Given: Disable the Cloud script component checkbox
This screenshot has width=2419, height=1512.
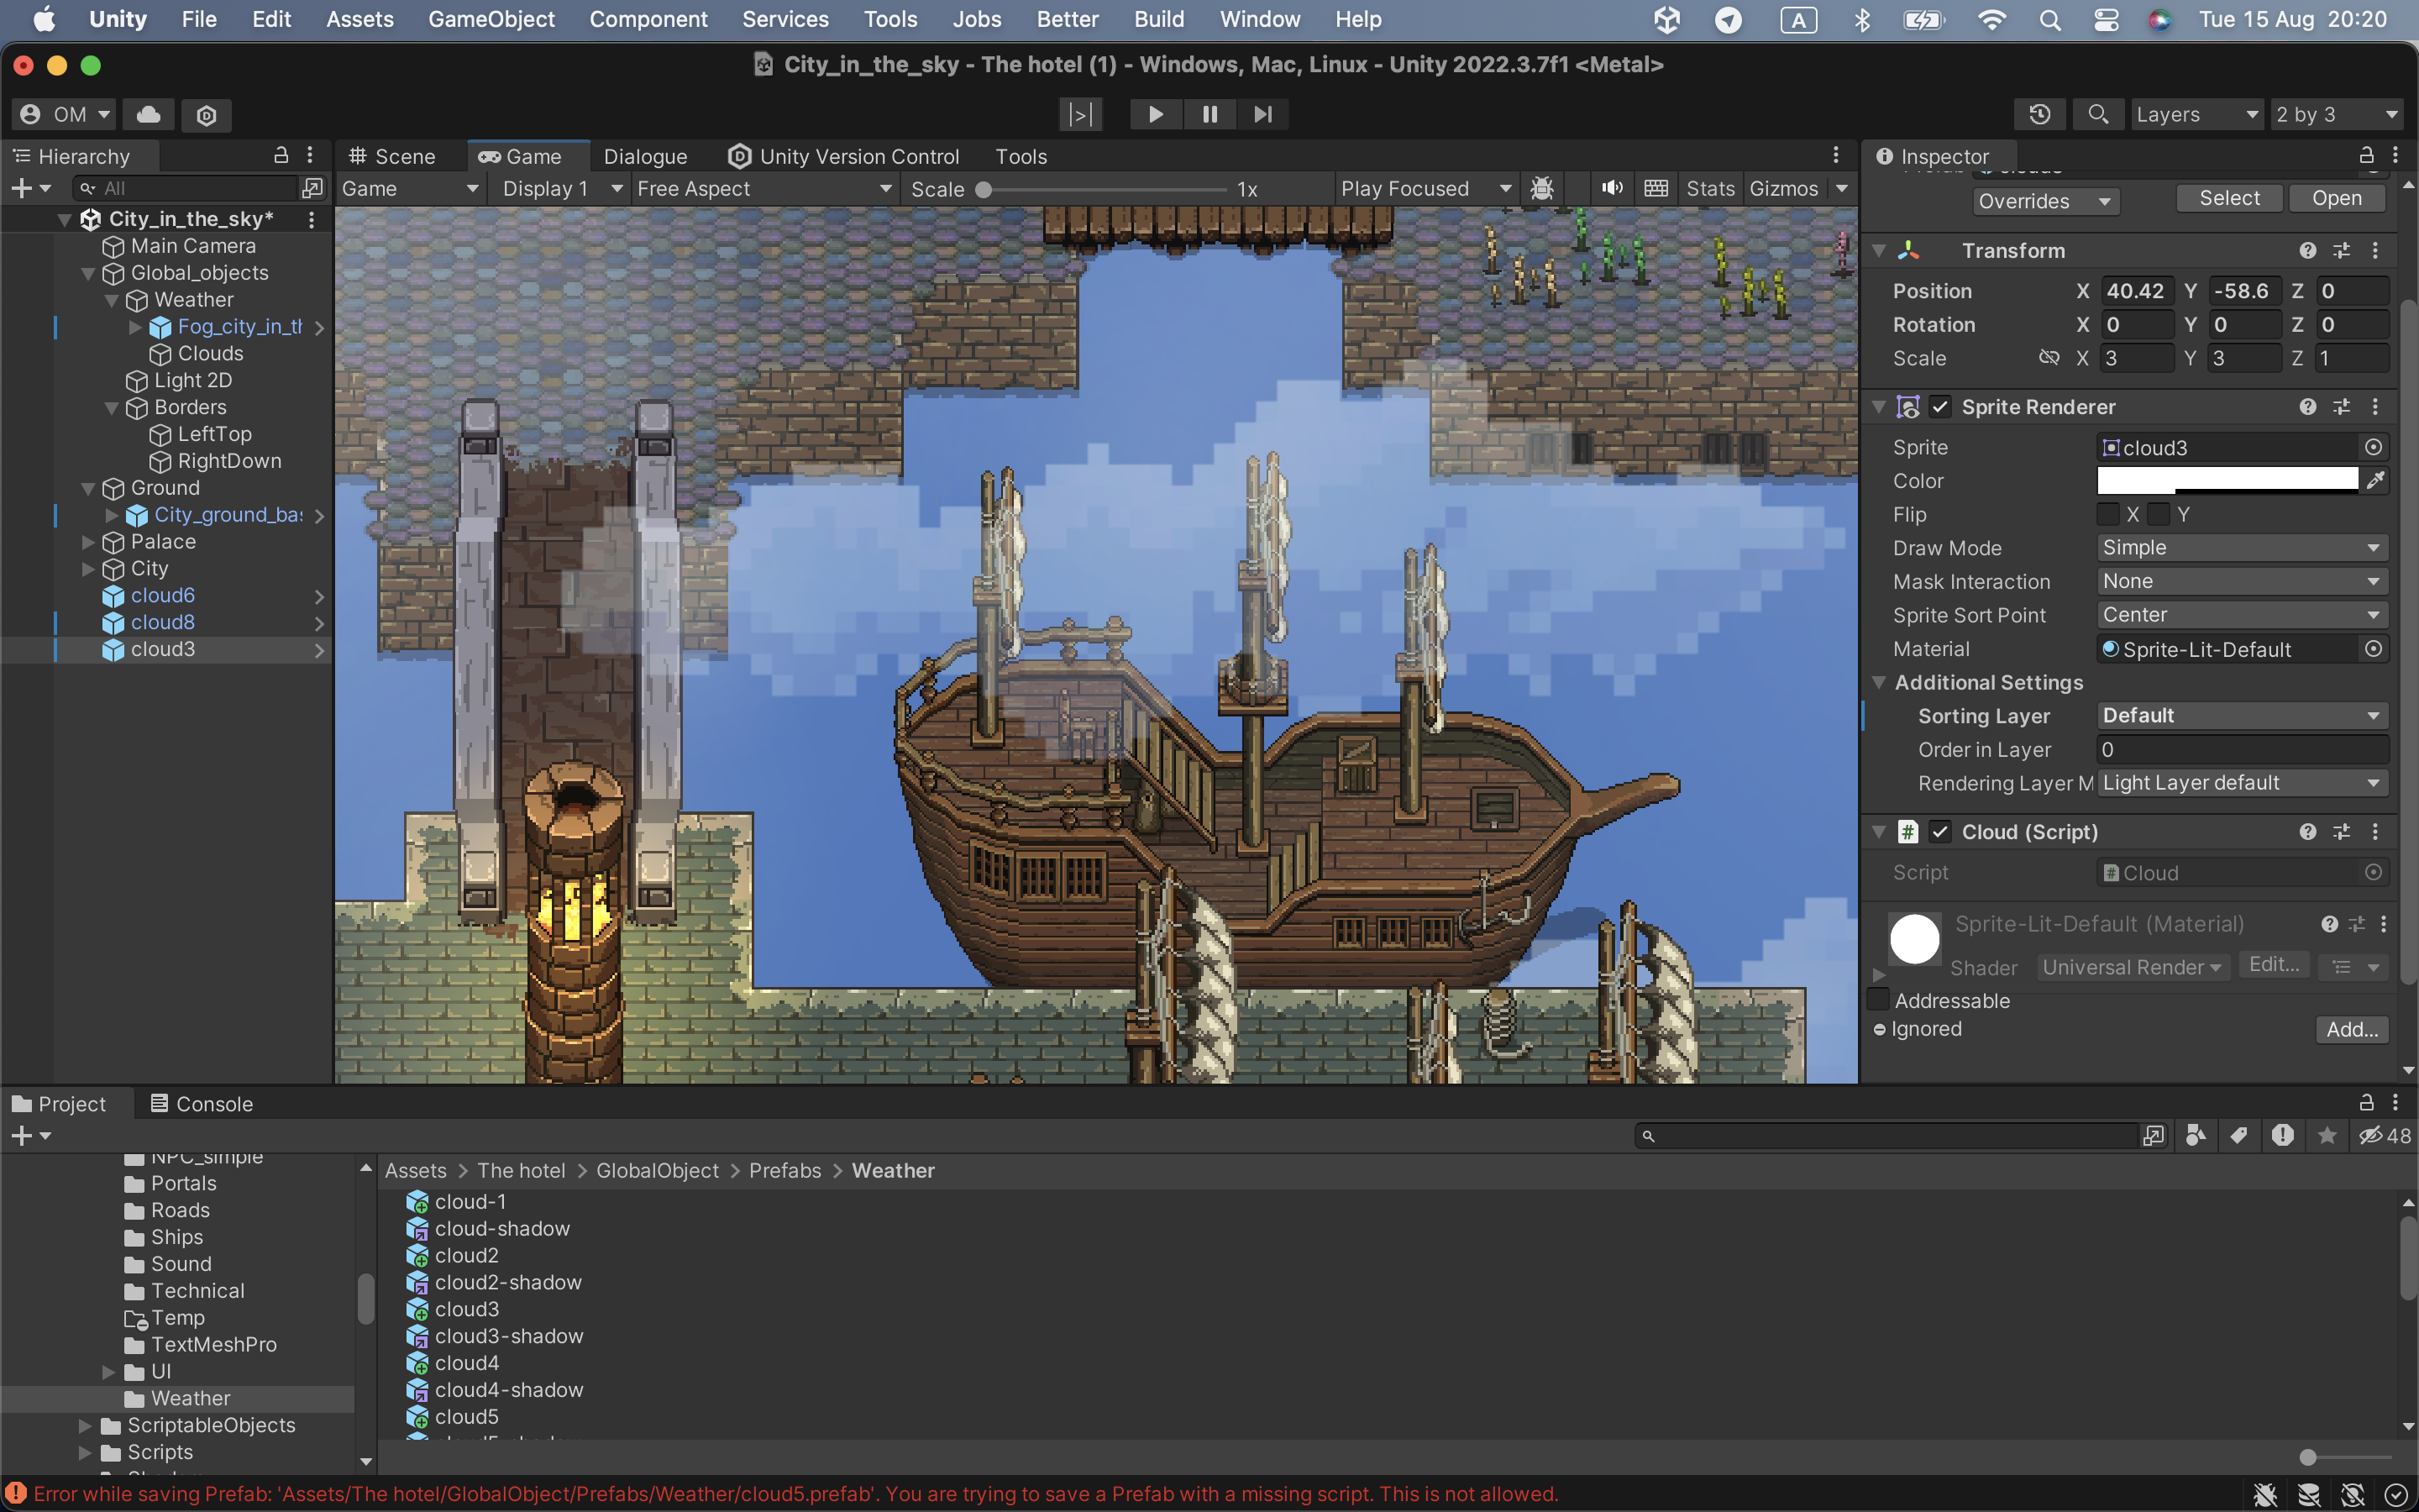Looking at the screenshot, I should [1940, 832].
